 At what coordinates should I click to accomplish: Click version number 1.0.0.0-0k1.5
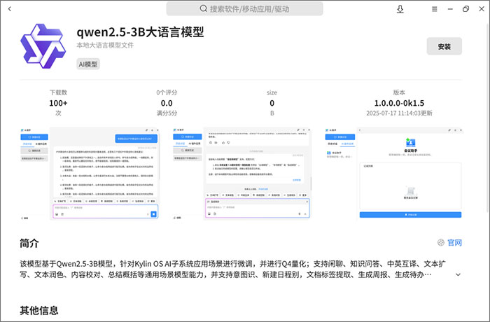(x=399, y=103)
